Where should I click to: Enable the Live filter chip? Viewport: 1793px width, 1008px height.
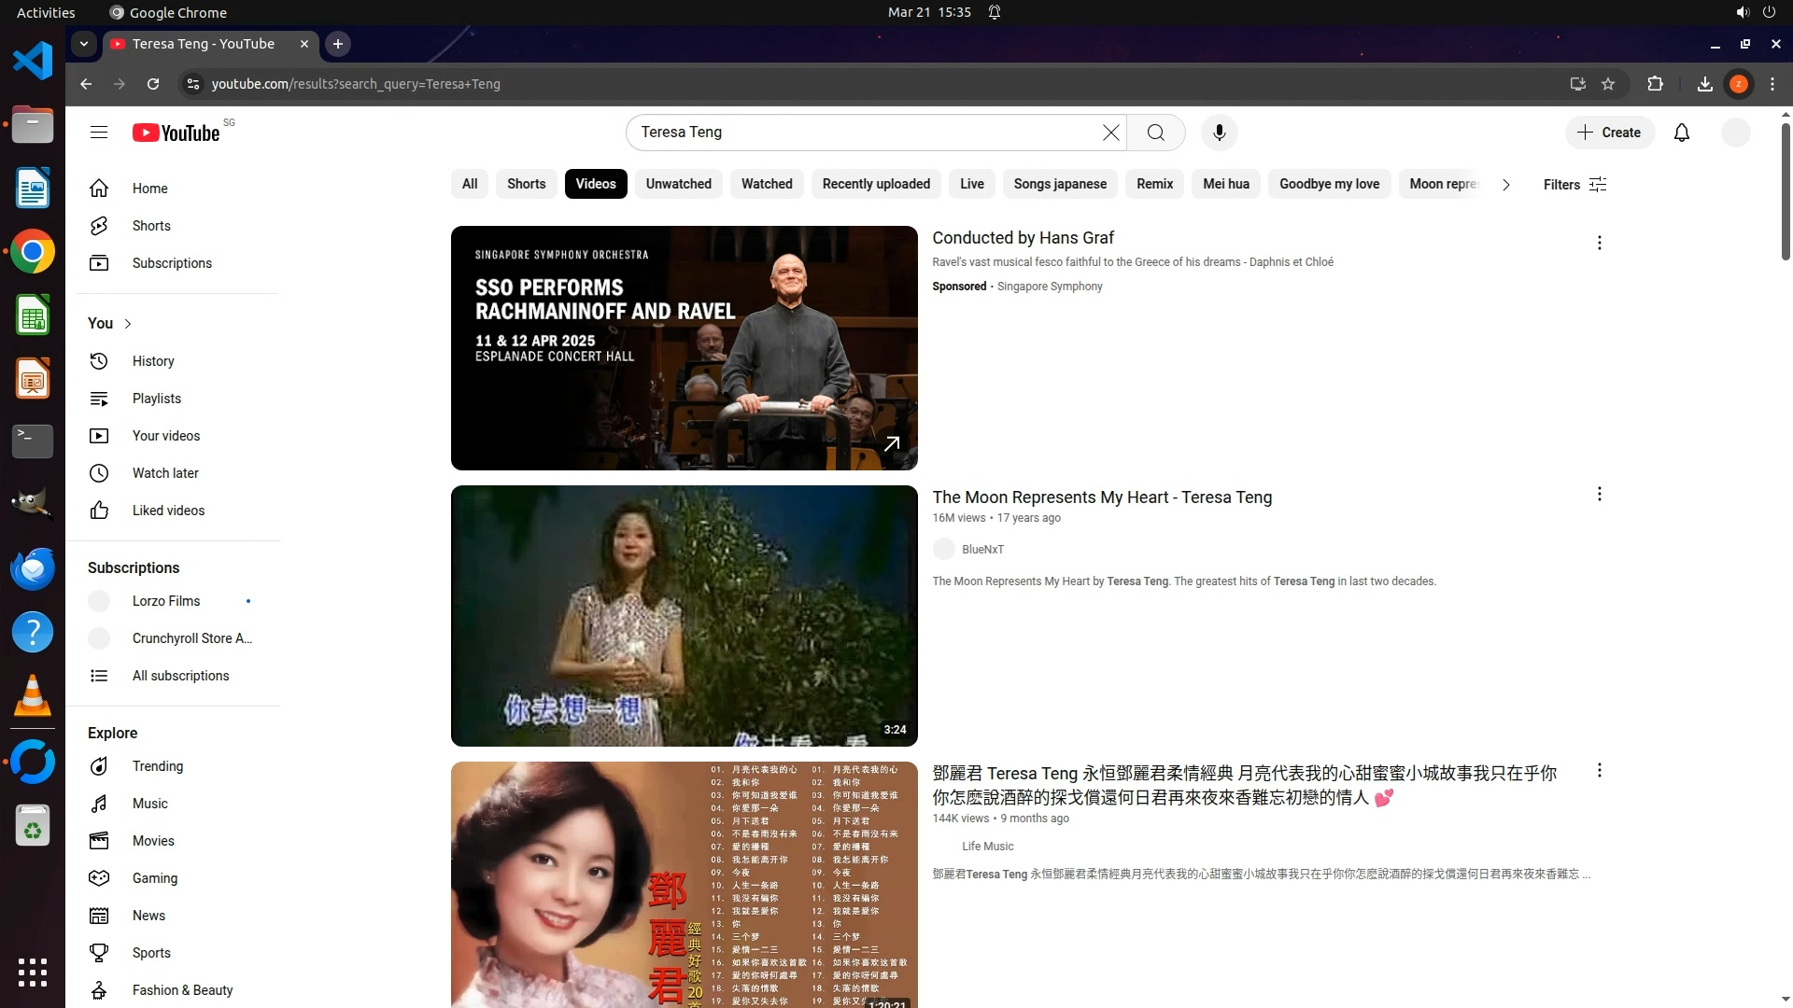tap(971, 184)
